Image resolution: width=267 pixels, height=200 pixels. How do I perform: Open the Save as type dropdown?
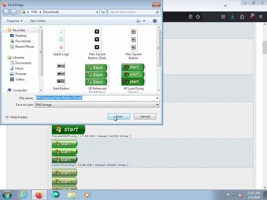[157, 105]
